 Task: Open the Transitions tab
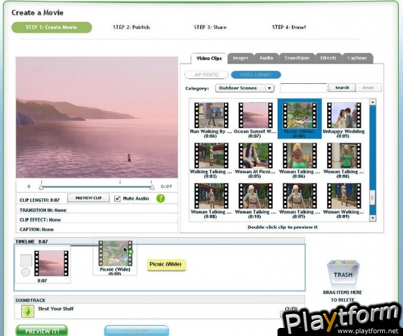coord(297,58)
